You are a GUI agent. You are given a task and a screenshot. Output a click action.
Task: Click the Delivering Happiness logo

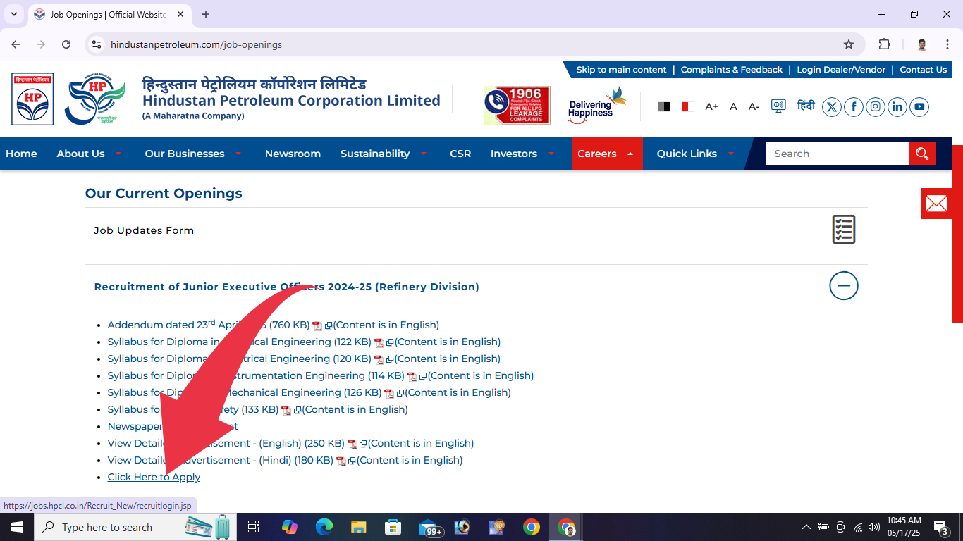coord(596,106)
